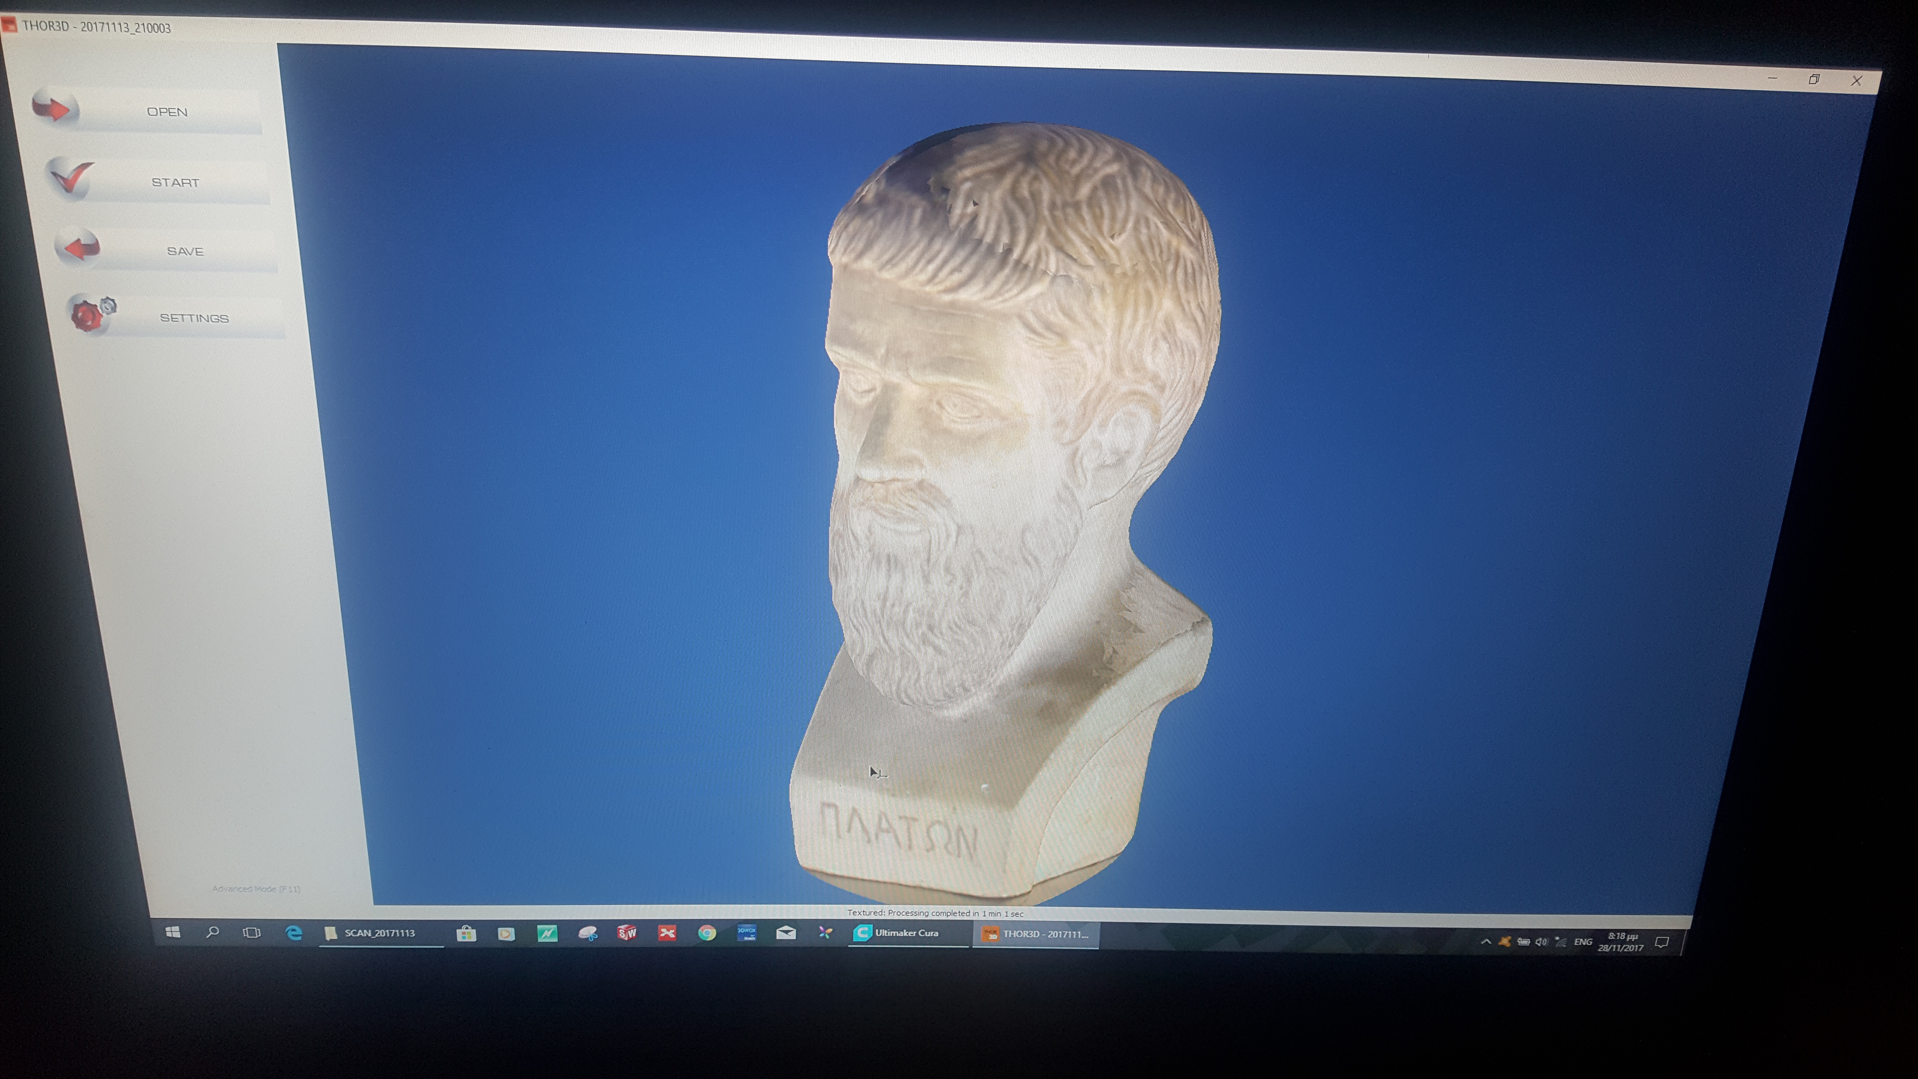Screen dimensions: 1918x1079
Task: Expand the hidden system tray icons
Action: coord(1485,942)
